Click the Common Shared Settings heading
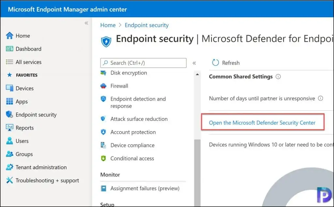Screen dimensions: 334x207 coord(241,76)
